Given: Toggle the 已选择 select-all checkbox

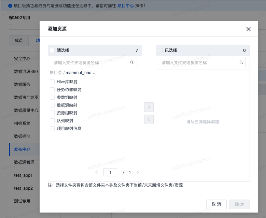Looking at the screenshot, I should pyautogui.click(x=160, y=50).
